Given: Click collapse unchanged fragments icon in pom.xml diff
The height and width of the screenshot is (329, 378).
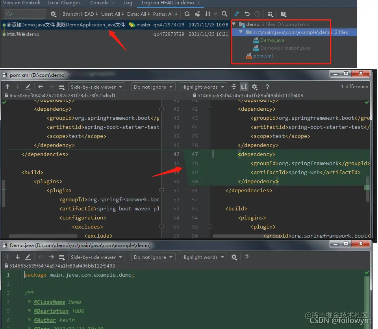Looking at the screenshot, I should 233,87.
